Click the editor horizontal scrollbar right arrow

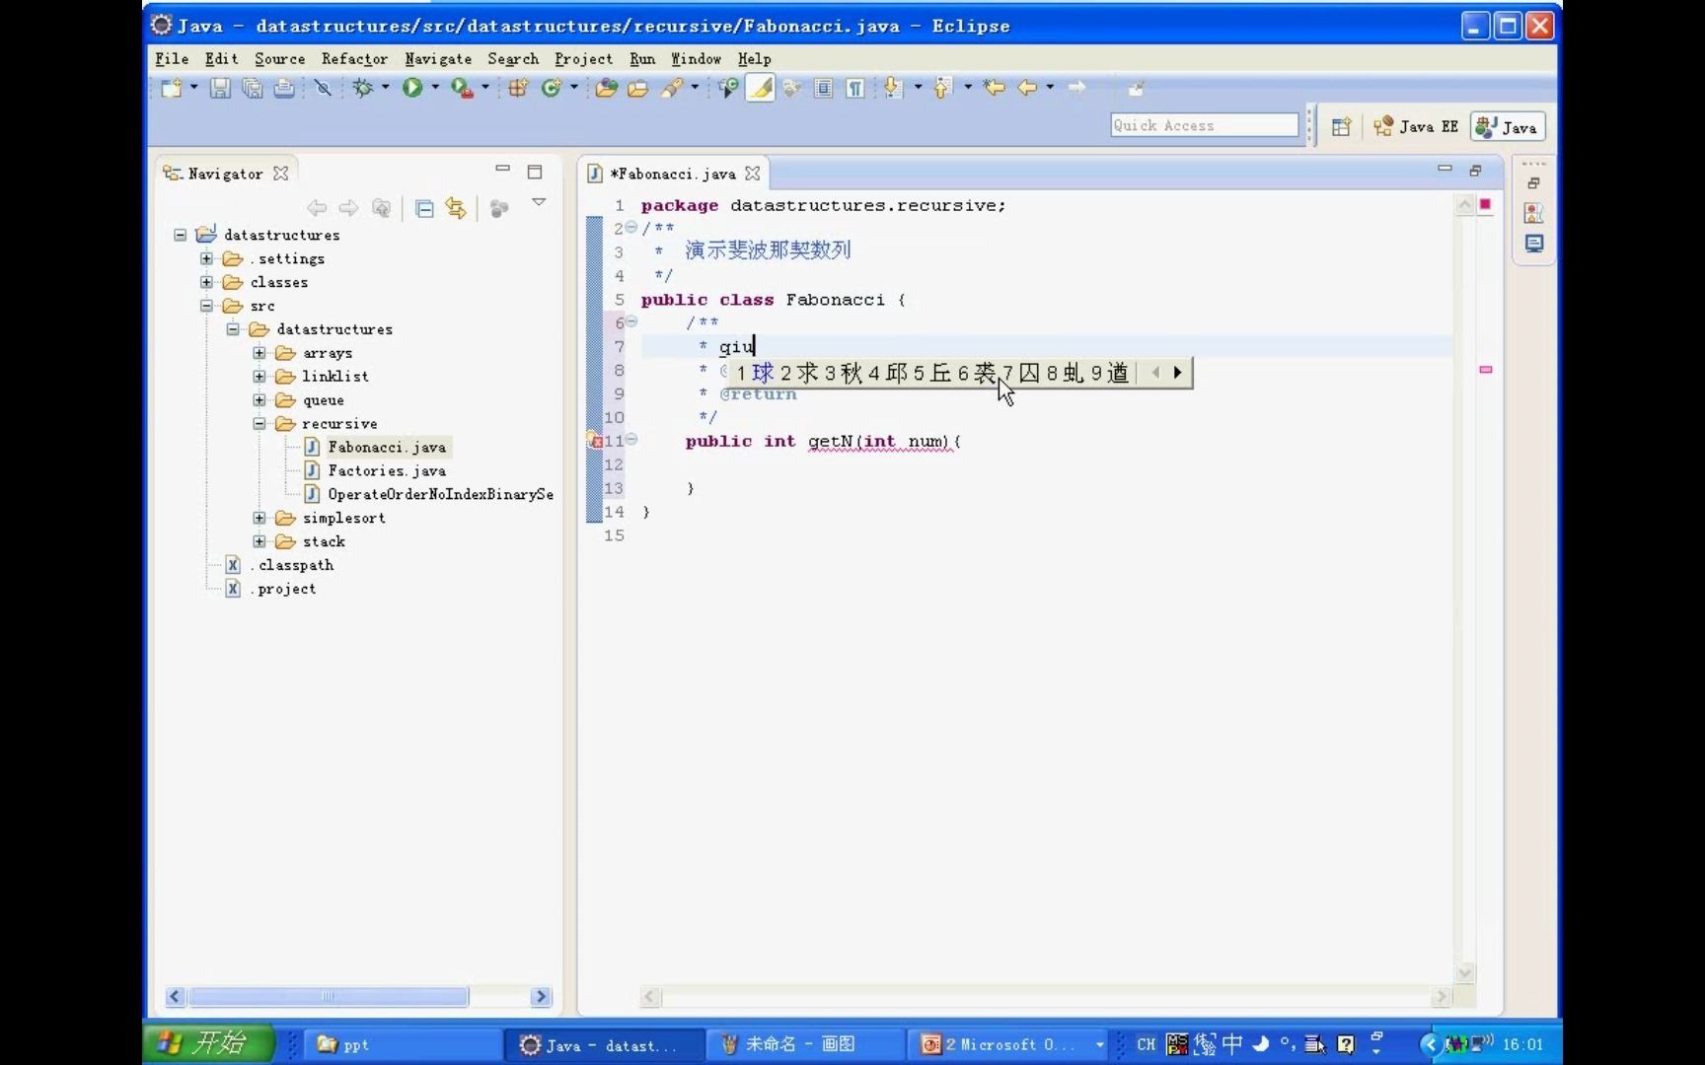point(1441,997)
